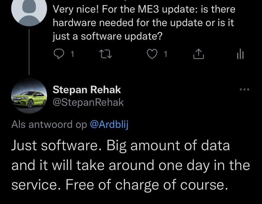The width and height of the screenshot is (262, 204).
Task: Open the 'Very nice! For the ME3 update' line
Action: click(144, 9)
